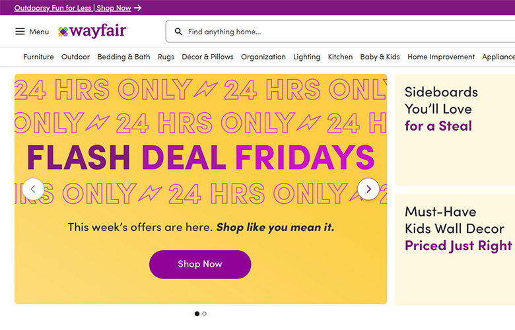This screenshot has width=515, height=330.
Task: Open the Lighting category
Action: (x=306, y=57)
